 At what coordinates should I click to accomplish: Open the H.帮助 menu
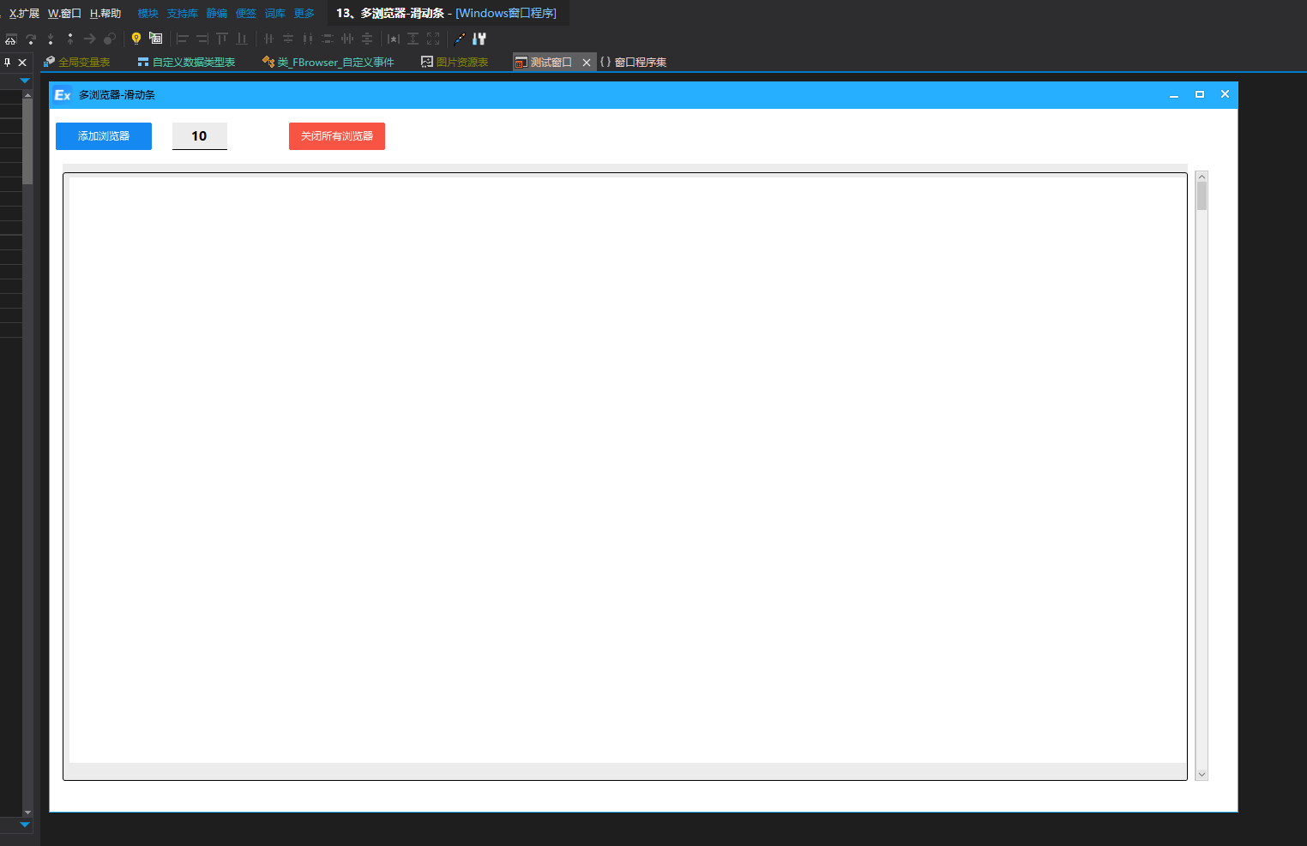click(105, 14)
